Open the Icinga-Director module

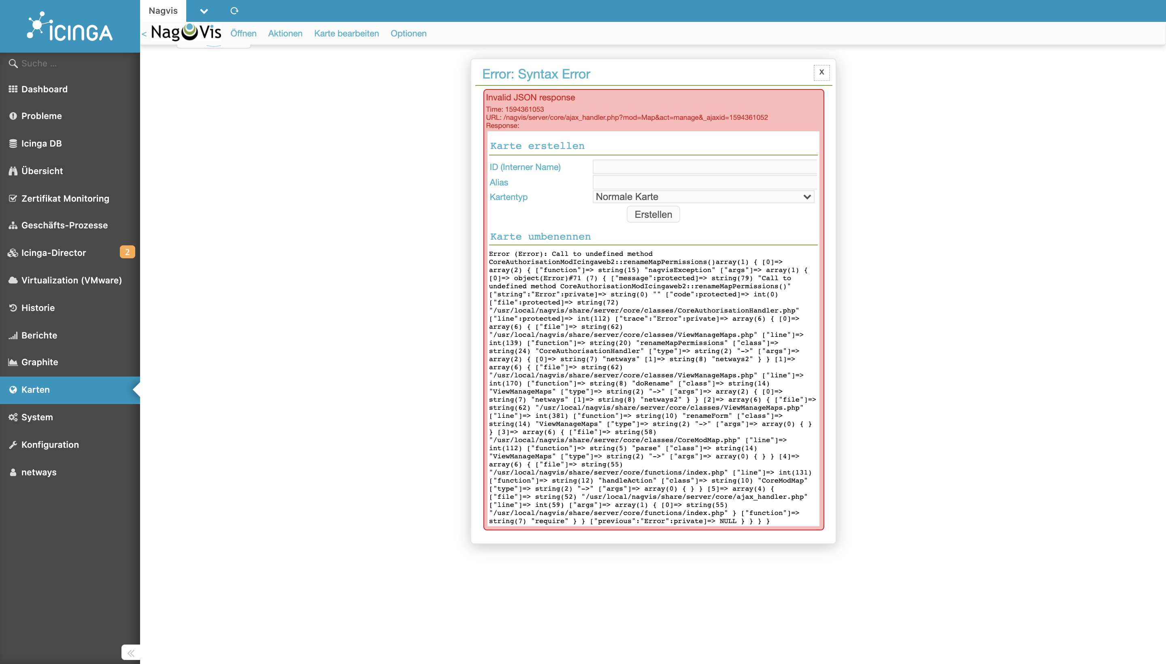pyautogui.click(x=54, y=253)
